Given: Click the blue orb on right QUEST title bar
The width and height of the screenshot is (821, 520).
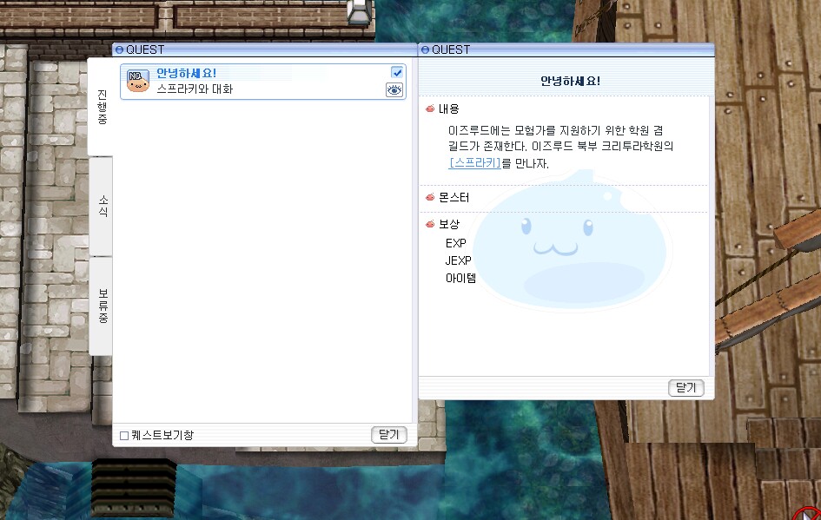Looking at the screenshot, I should [425, 49].
